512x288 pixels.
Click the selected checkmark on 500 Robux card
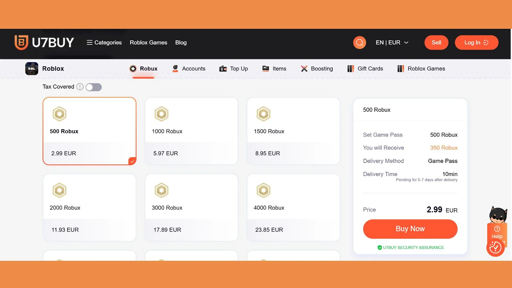coord(132,161)
